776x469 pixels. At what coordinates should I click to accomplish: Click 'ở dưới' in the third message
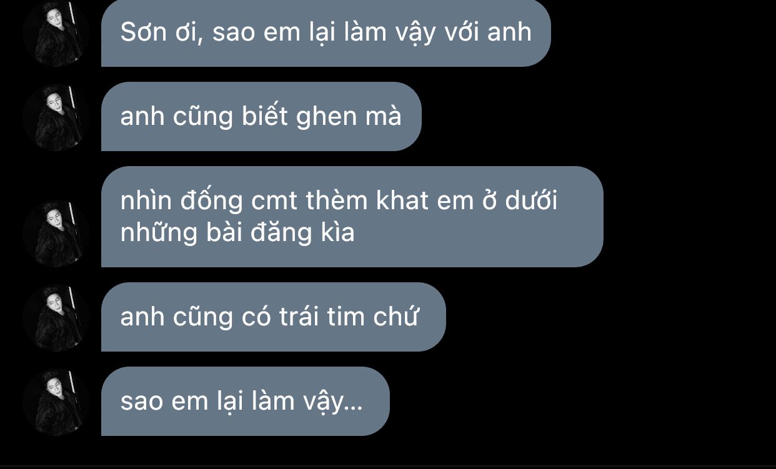pos(522,200)
